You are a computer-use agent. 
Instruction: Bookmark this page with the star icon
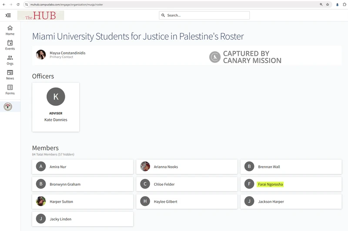[328, 4]
